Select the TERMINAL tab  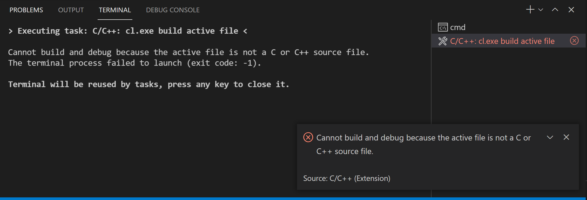coord(115,10)
